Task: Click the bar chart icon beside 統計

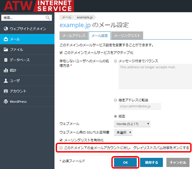Action: [6, 70]
